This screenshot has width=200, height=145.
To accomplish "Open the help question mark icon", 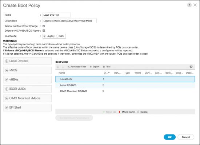I will (x=189, y=5).
